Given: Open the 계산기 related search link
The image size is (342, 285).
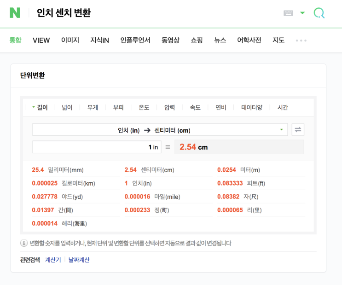Looking at the screenshot, I should 53,260.
